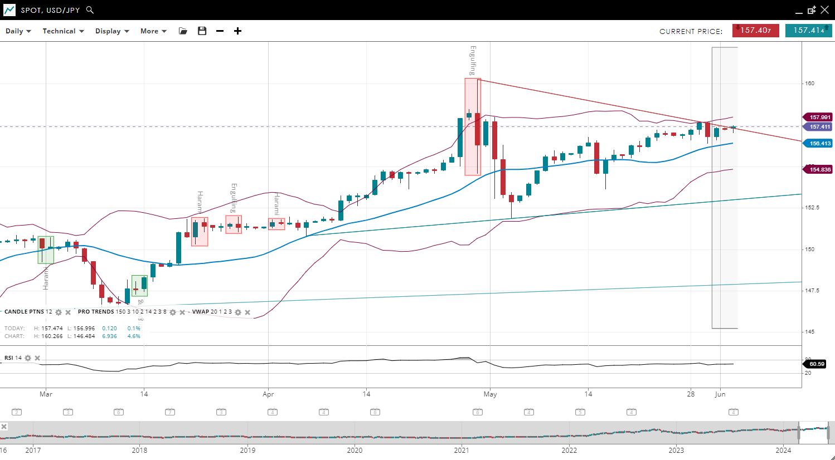Image resolution: width=835 pixels, height=460 pixels.
Task: Close the timeline overview navigator strip
Action: (4, 427)
